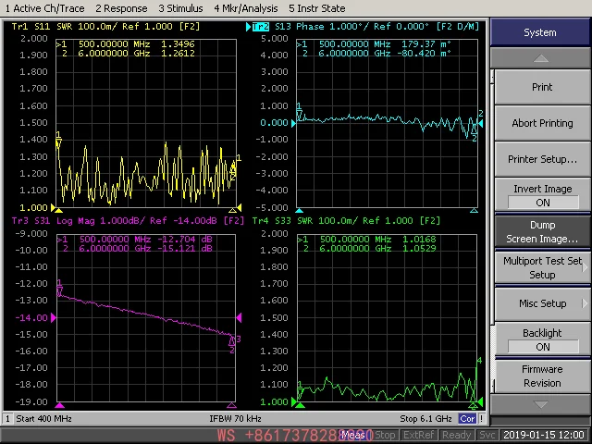Screen dimensions: 592x444
Task: Click marker 1 on green S33 trace
Action: click(x=300, y=391)
